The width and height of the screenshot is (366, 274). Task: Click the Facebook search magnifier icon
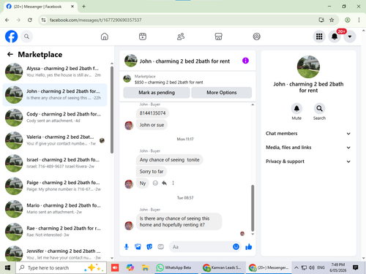[26, 37]
